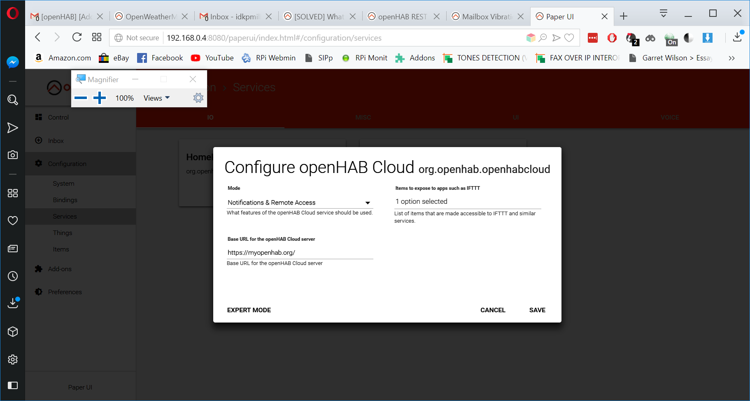The width and height of the screenshot is (750, 401).
Task: Expand the Mode dropdown
Action: 300,203
